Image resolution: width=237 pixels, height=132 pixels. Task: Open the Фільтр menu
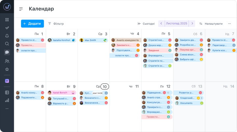tap(56, 24)
